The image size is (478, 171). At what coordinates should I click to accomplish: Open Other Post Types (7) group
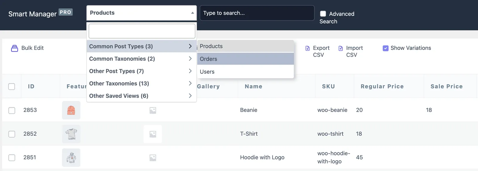pos(142,71)
